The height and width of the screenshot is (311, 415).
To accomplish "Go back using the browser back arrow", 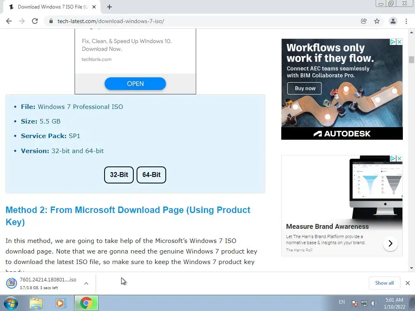I will point(9,21).
